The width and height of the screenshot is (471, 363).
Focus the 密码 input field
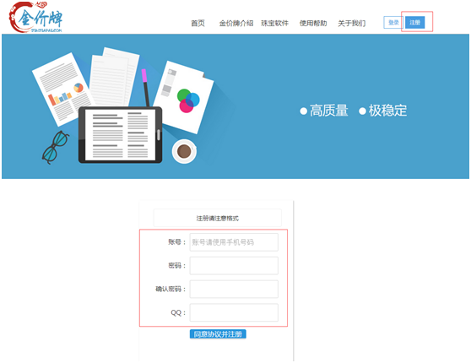click(234, 266)
